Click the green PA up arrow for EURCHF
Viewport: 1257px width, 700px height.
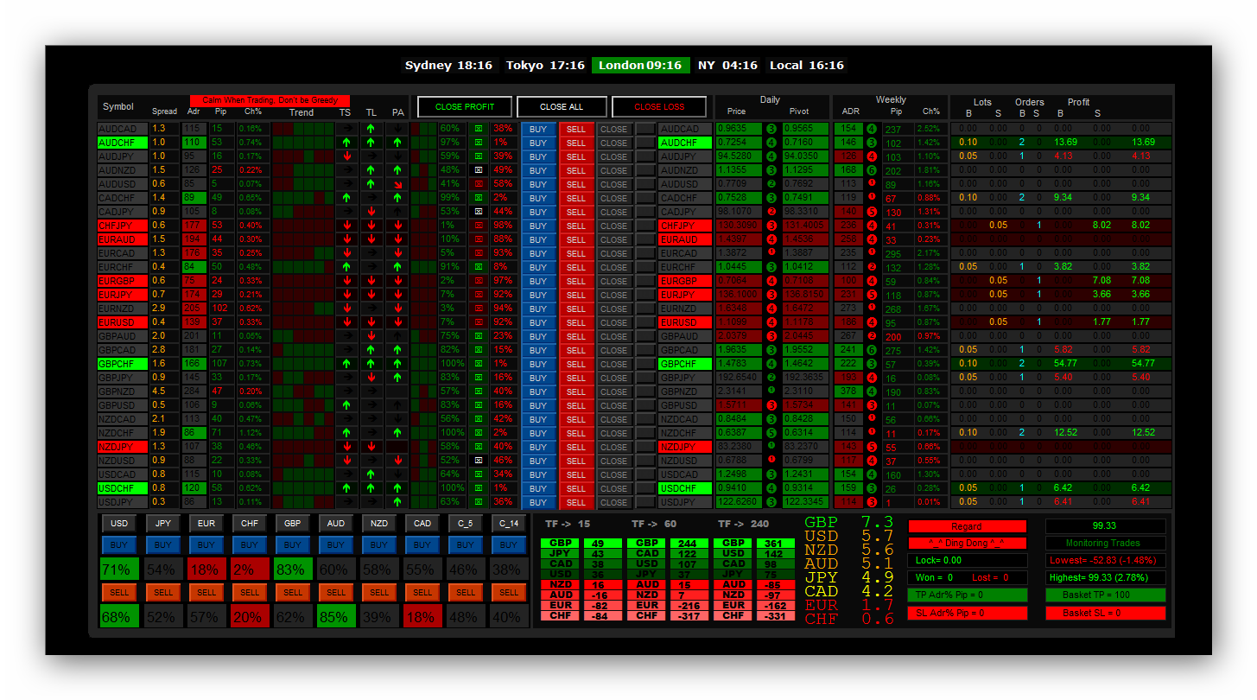click(397, 267)
